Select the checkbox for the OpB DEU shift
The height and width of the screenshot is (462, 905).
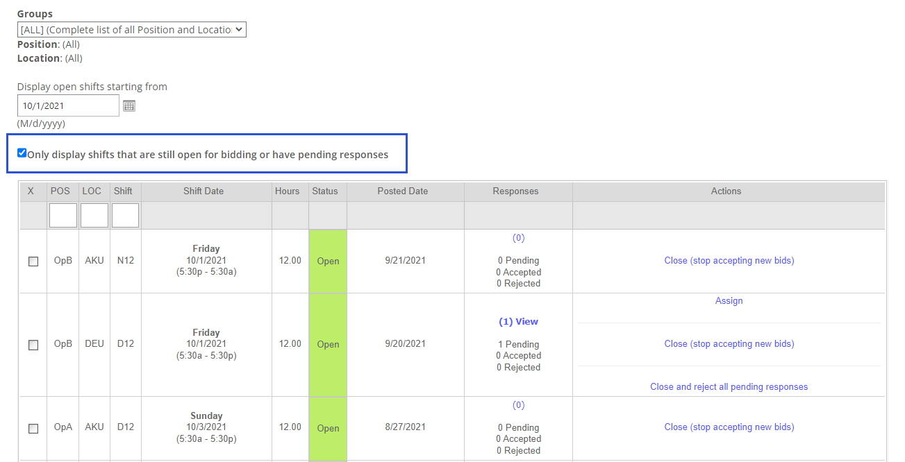pyautogui.click(x=33, y=345)
